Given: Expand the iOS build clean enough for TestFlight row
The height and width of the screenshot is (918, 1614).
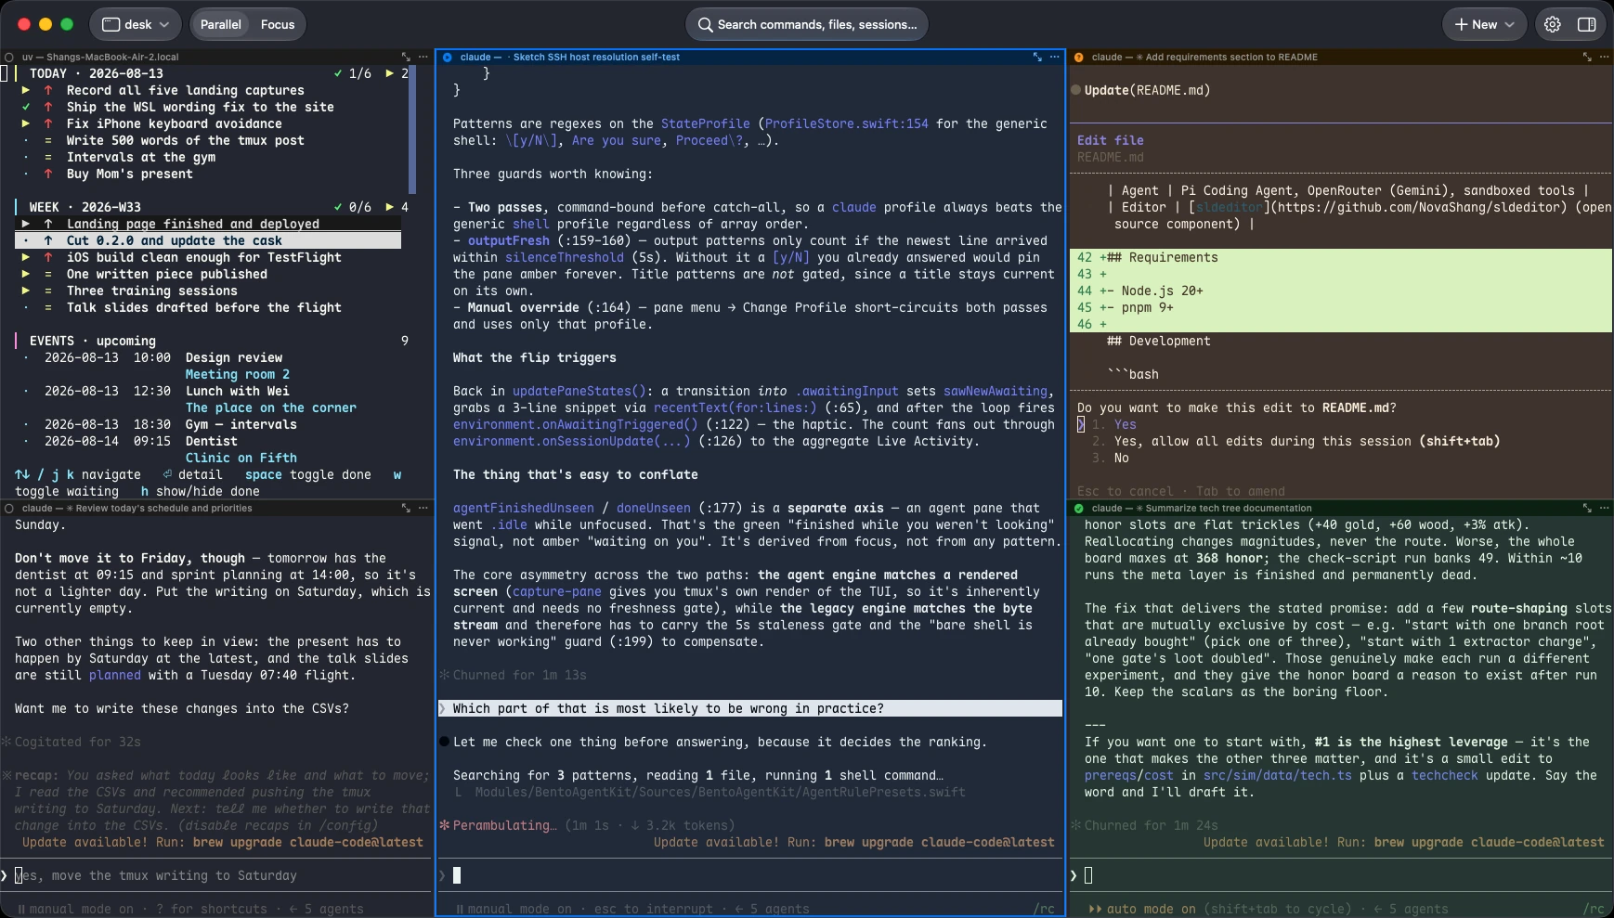Looking at the screenshot, I should click(x=26, y=257).
